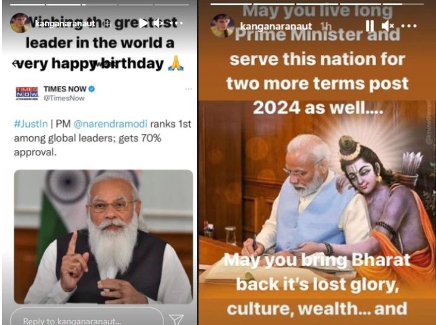Unmute sound on the right story

388,27
